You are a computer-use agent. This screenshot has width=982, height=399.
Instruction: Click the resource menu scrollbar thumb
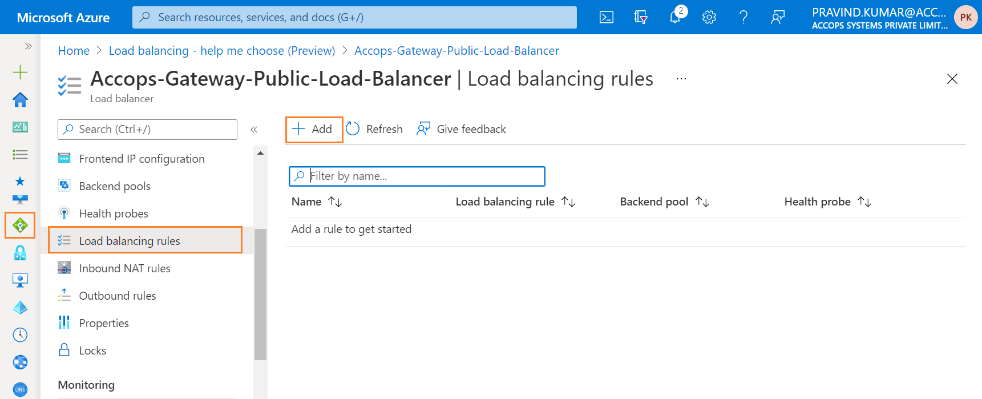[260, 294]
